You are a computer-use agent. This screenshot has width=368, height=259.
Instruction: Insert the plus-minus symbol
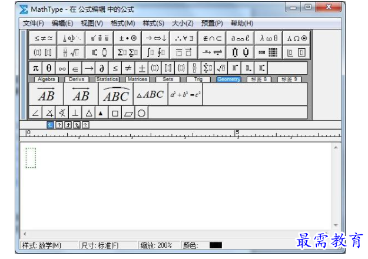click(x=142, y=68)
